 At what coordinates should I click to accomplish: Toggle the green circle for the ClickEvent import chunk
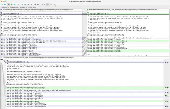(x=168, y=88)
